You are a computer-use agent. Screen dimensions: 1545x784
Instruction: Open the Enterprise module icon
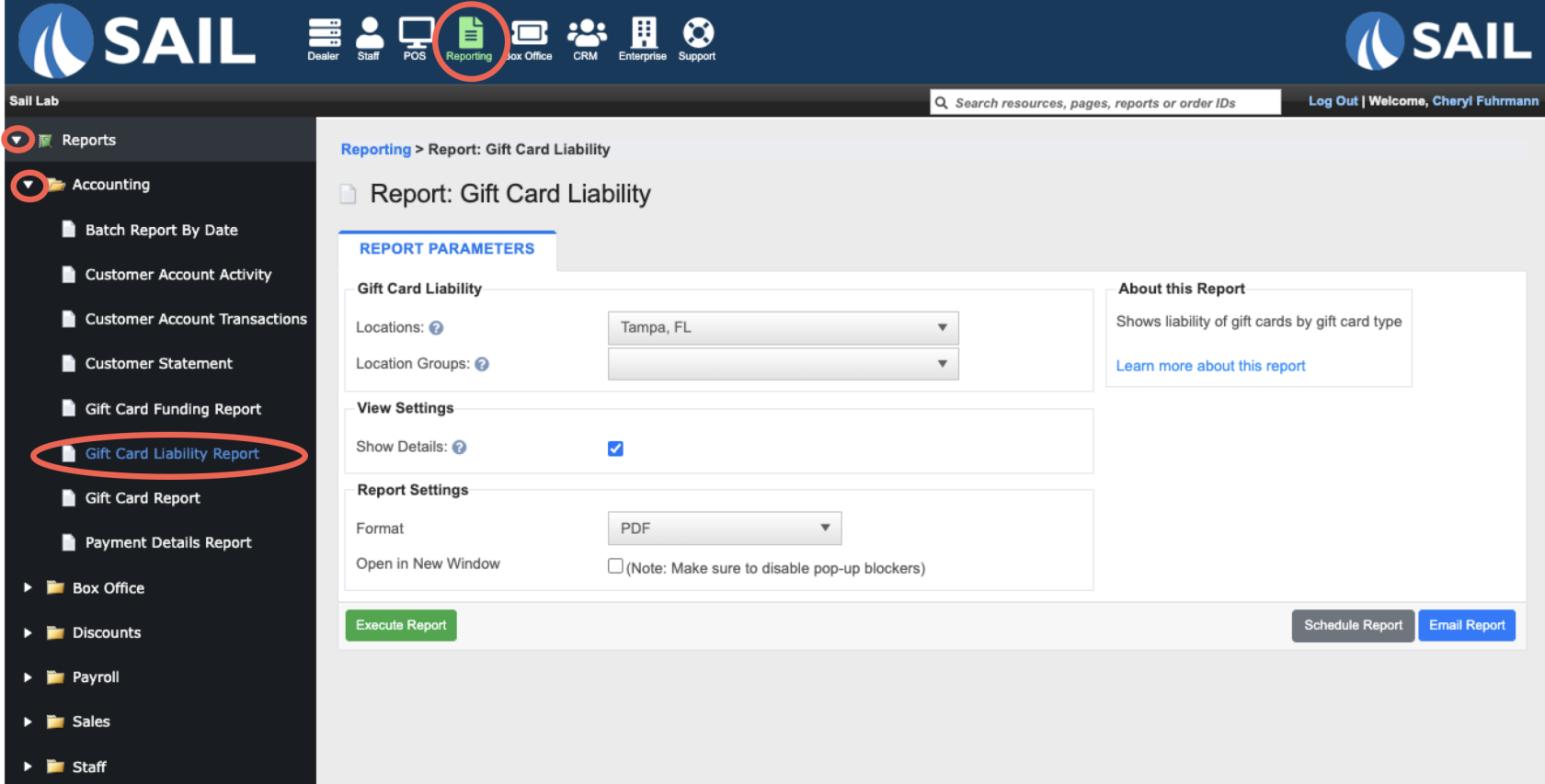pyautogui.click(x=643, y=39)
